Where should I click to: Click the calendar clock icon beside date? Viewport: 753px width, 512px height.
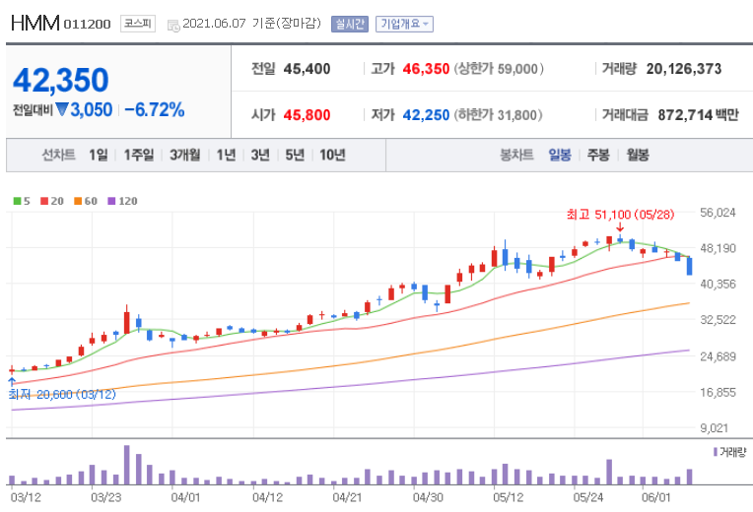tap(172, 25)
